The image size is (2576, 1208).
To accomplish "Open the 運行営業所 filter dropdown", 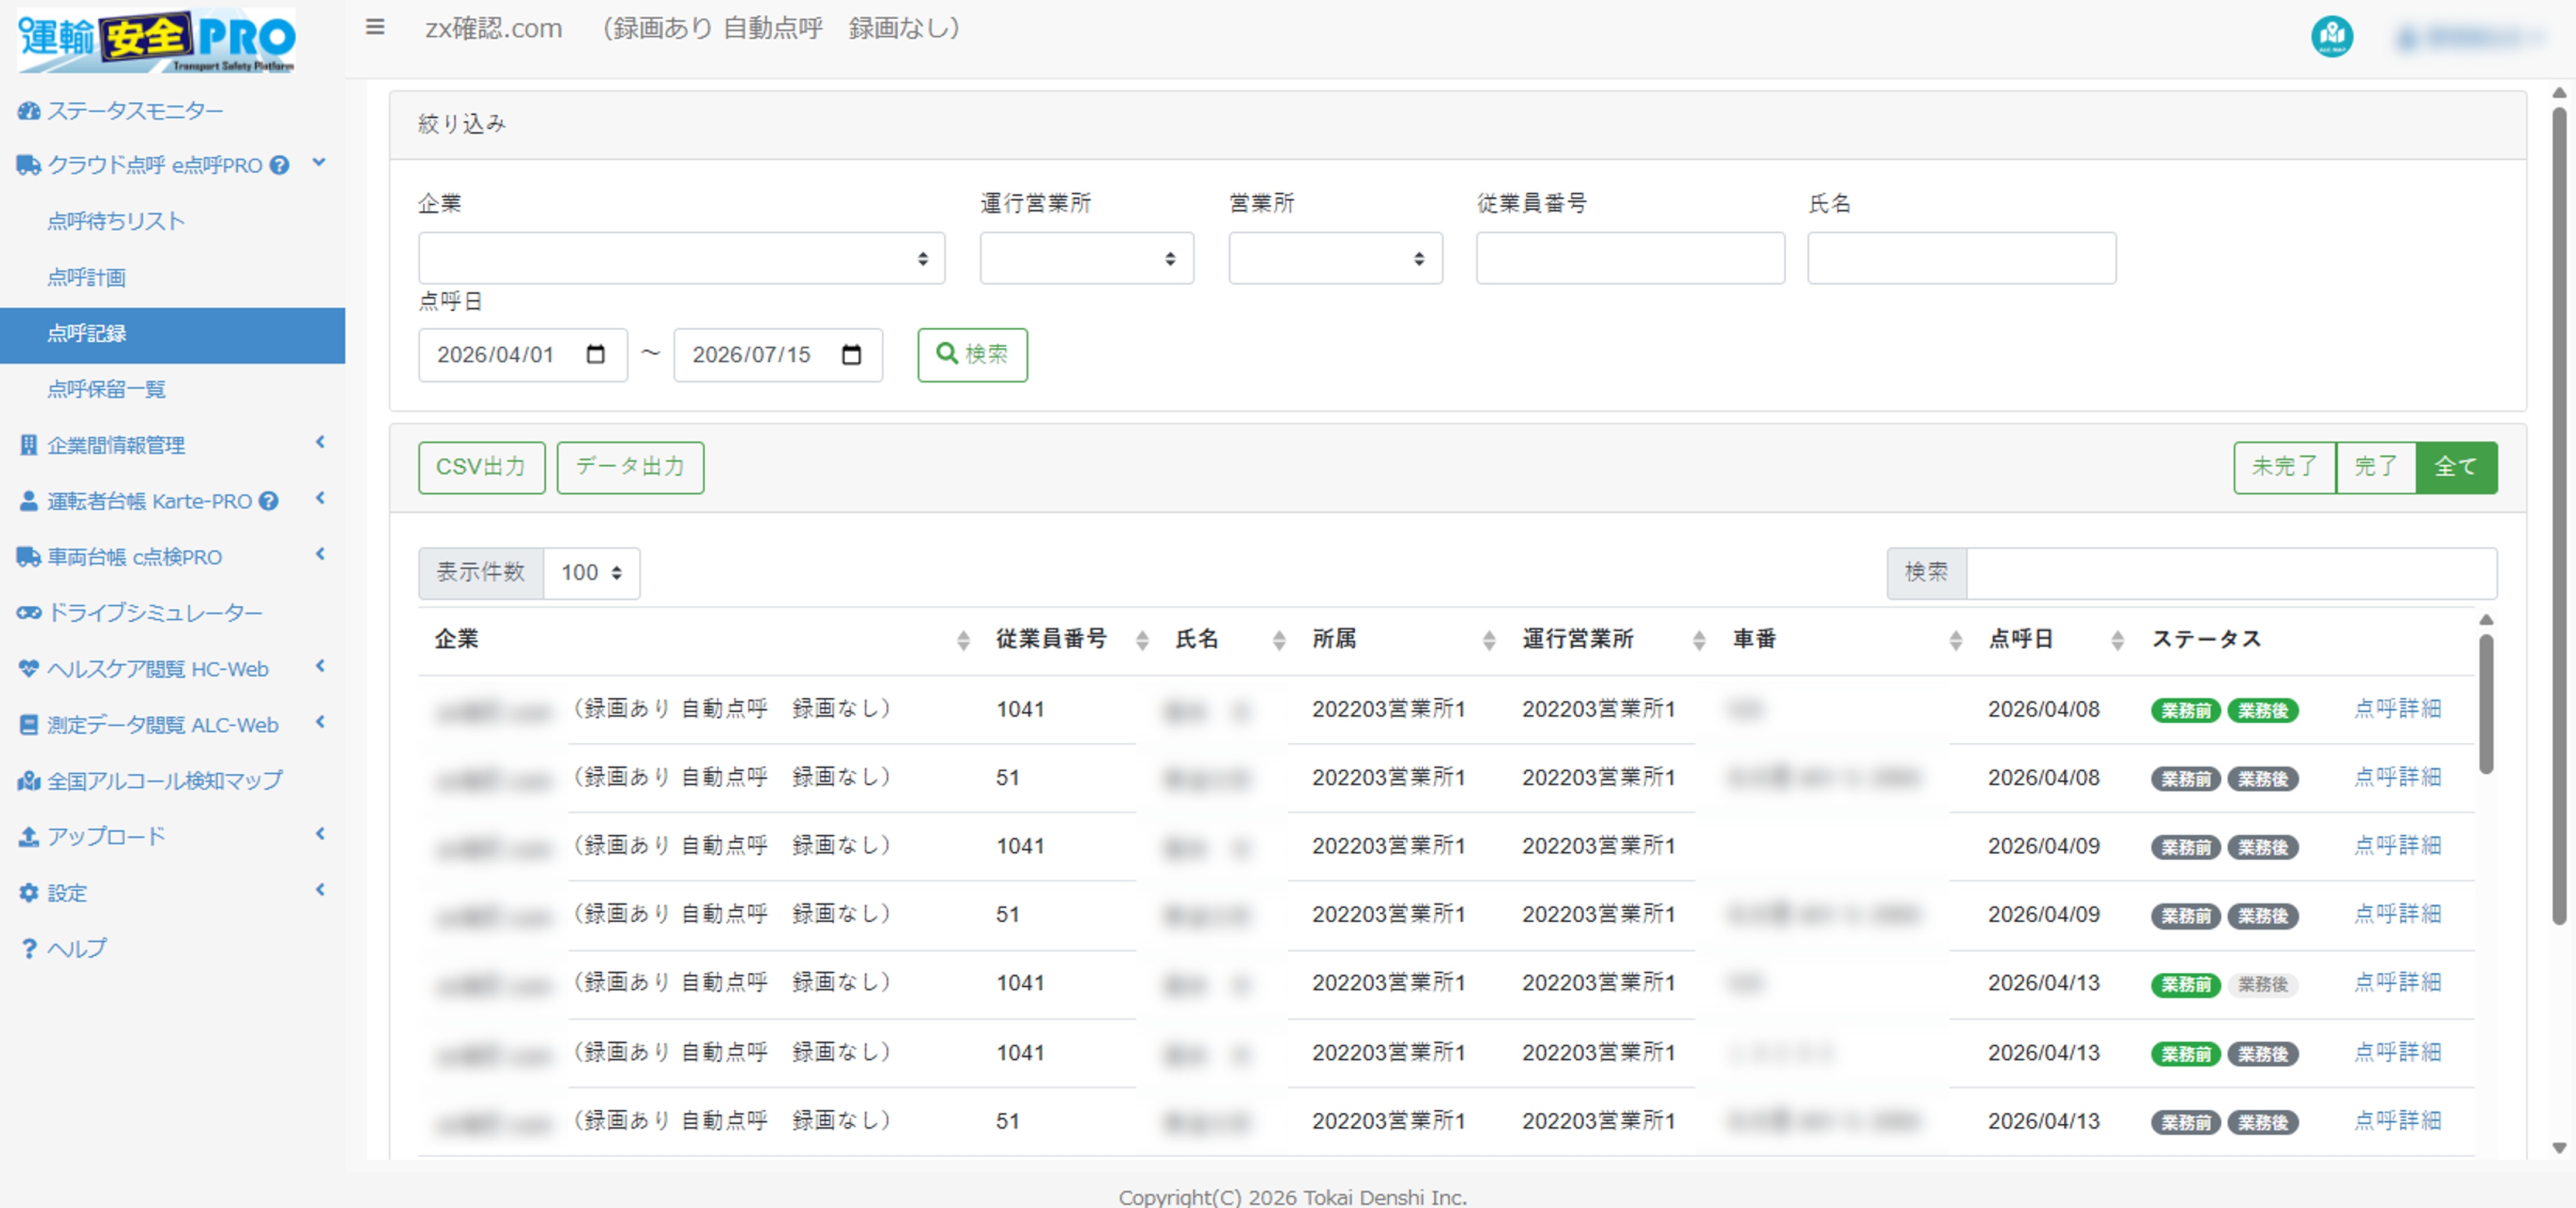I will coord(1086,258).
